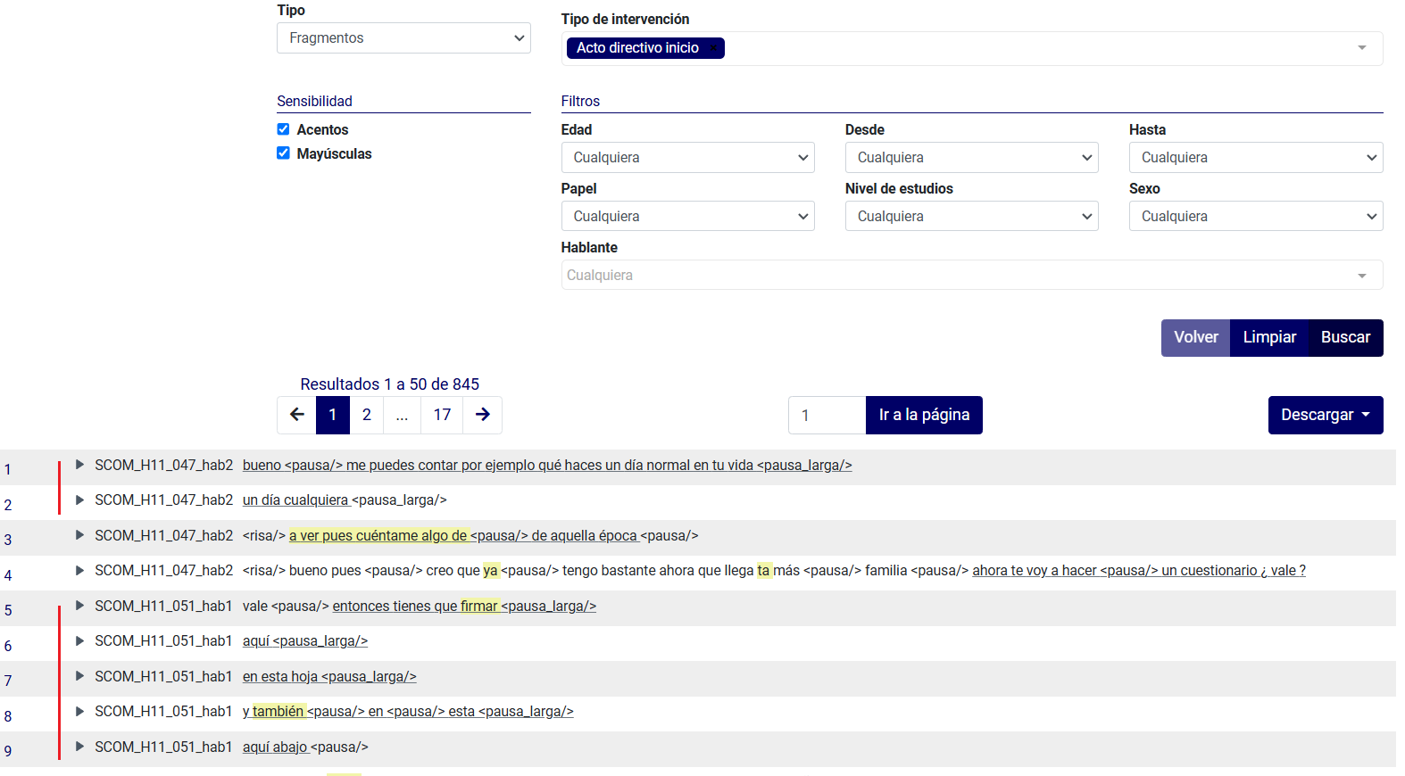Expand result row 9 disclosure triangle
This screenshot has height=776, width=1405.
point(79,747)
